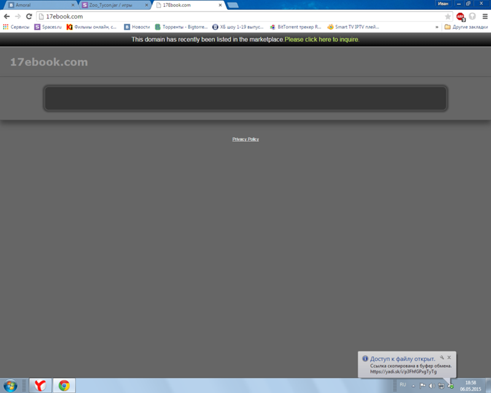Open the Apps (Сервисы) bookmarks shortcut
Image resolution: width=491 pixels, height=393 pixels.
(15, 27)
